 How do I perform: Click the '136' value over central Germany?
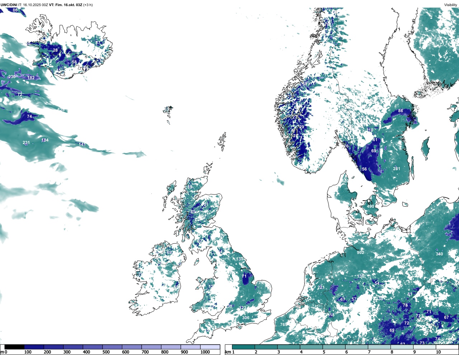pos(361,276)
